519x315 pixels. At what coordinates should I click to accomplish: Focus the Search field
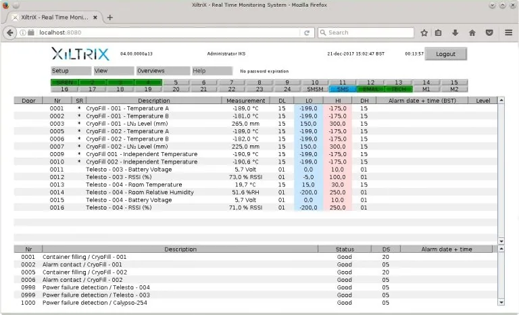coord(366,32)
